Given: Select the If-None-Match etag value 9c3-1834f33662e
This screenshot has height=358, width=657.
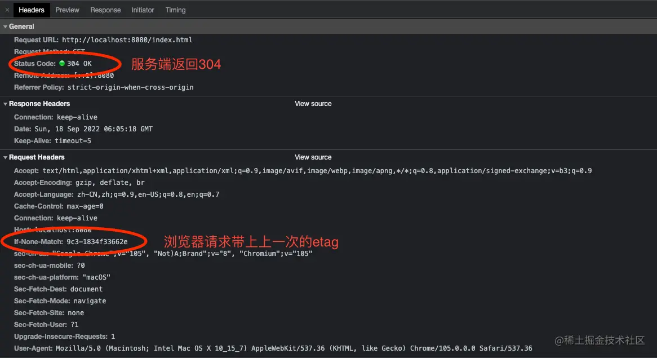Looking at the screenshot, I should (97, 242).
